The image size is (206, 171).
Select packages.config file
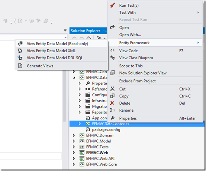(106, 129)
